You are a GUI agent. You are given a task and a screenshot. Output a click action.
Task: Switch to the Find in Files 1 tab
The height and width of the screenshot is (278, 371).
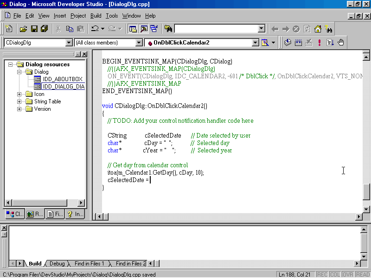[89, 263]
